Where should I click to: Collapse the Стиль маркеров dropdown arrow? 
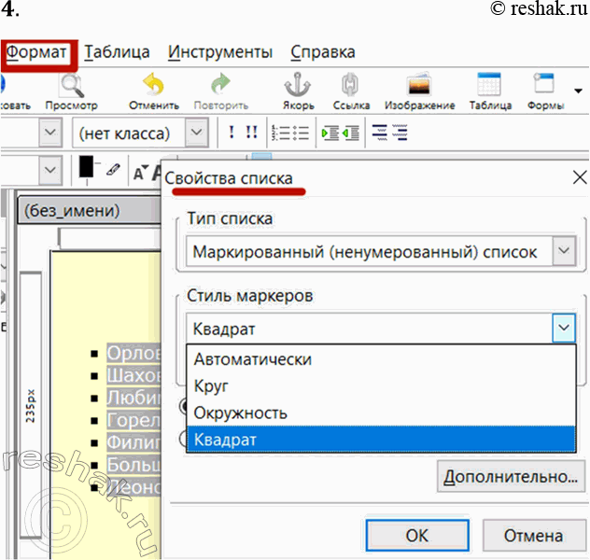pos(563,329)
